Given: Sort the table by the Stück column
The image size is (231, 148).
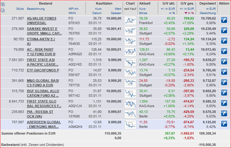Looking at the screenshot, I should [20, 9].
